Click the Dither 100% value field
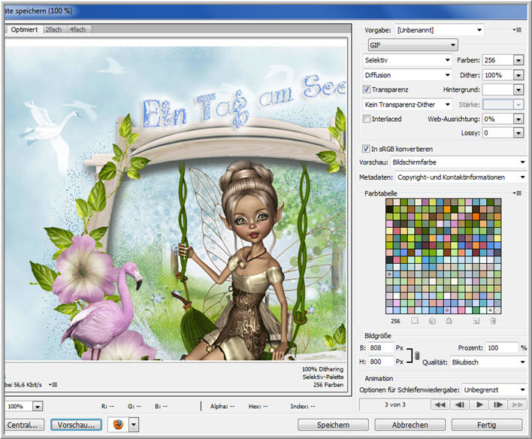The image size is (532, 439). tap(497, 75)
